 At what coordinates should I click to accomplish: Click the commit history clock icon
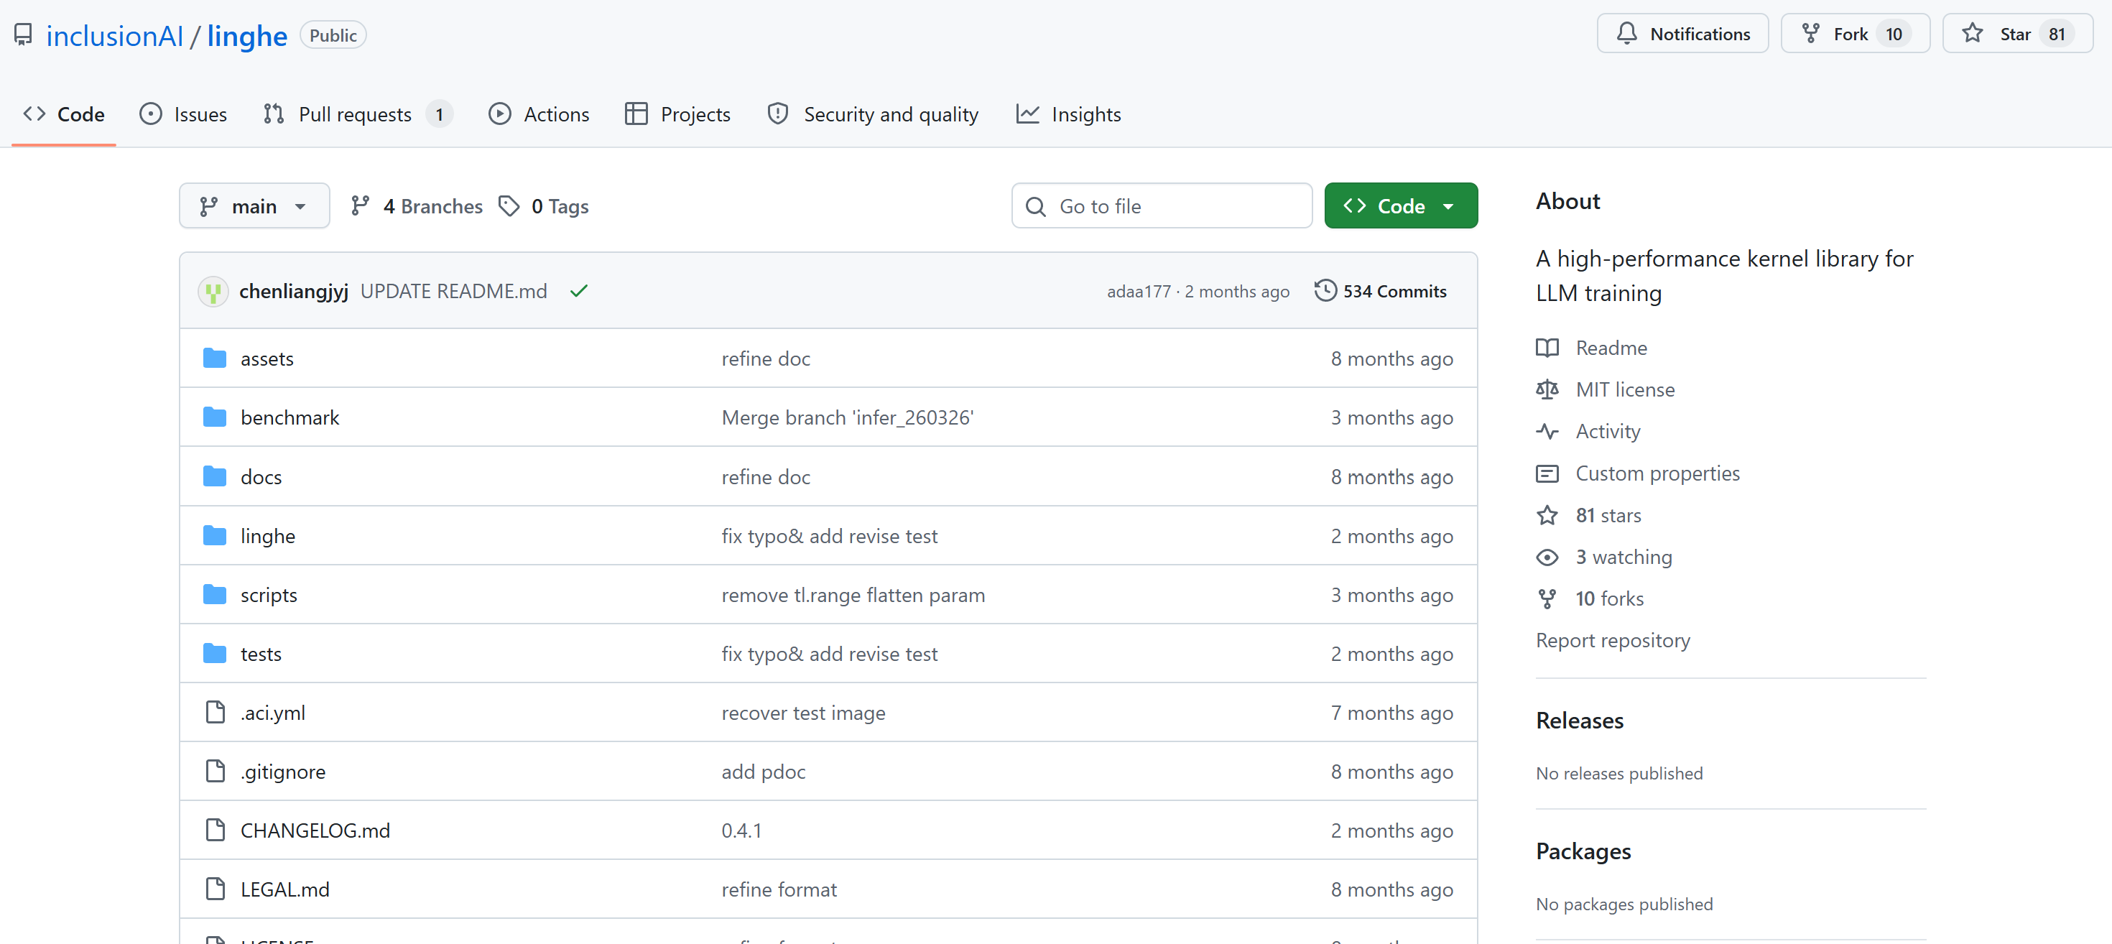[1325, 291]
